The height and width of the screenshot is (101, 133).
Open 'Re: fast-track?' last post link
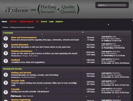[109, 83]
